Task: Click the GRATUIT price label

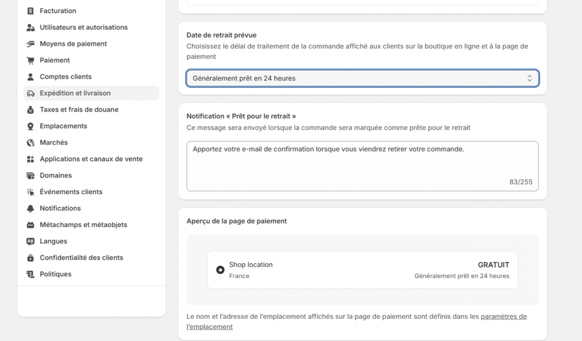Action: click(493, 265)
